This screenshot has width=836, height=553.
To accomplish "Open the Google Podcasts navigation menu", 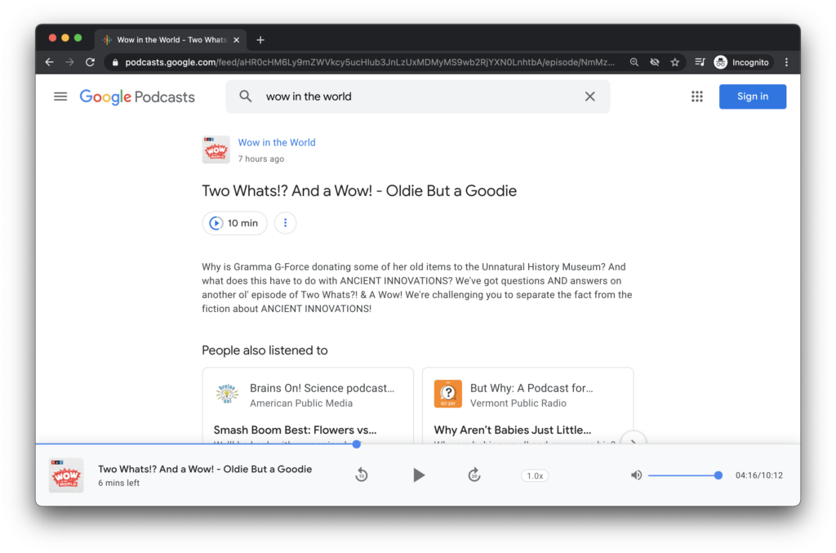I will [x=60, y=96].
